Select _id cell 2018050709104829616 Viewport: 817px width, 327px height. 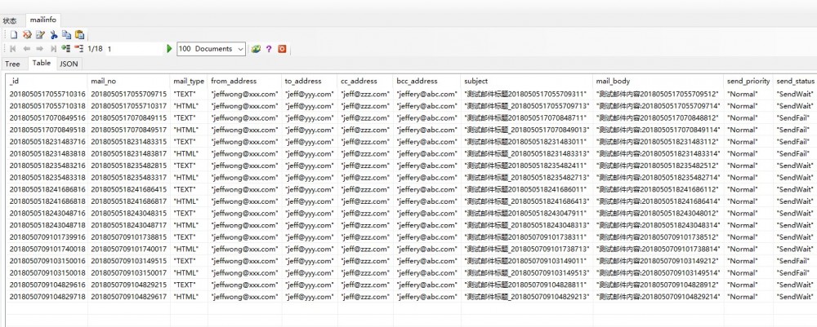(47, 285)
